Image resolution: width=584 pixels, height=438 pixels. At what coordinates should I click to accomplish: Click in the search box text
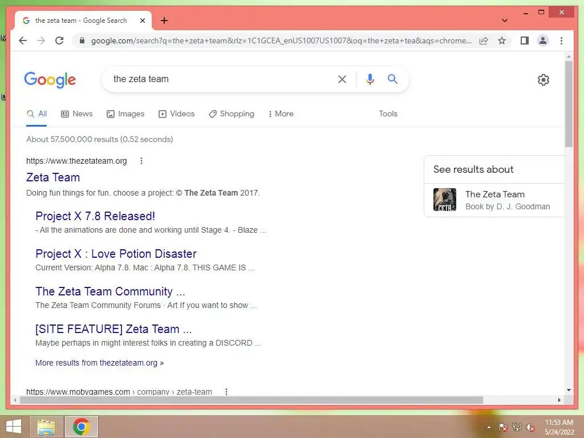141,79
